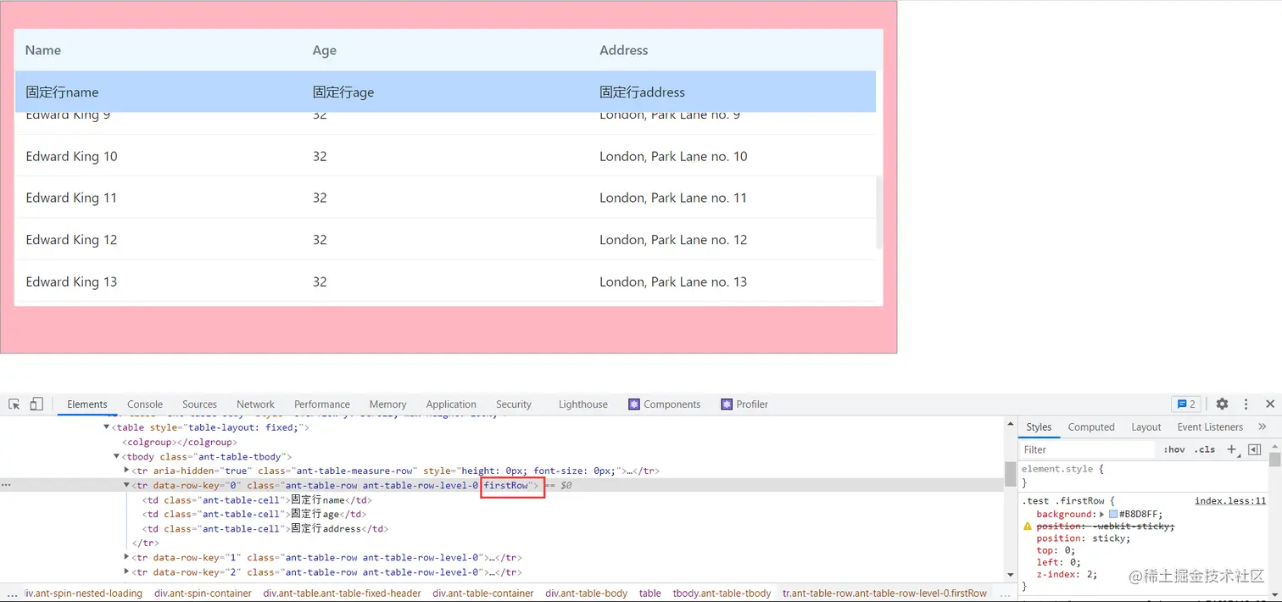This screenshot has height=602, width=1282.
Task: Expand the background shorthand triangle
Action: click(1102, 515)
